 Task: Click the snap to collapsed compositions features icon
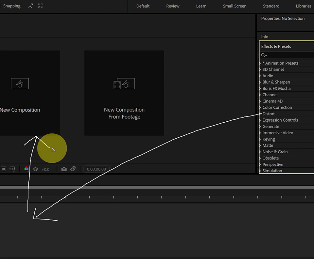[40, 6]
